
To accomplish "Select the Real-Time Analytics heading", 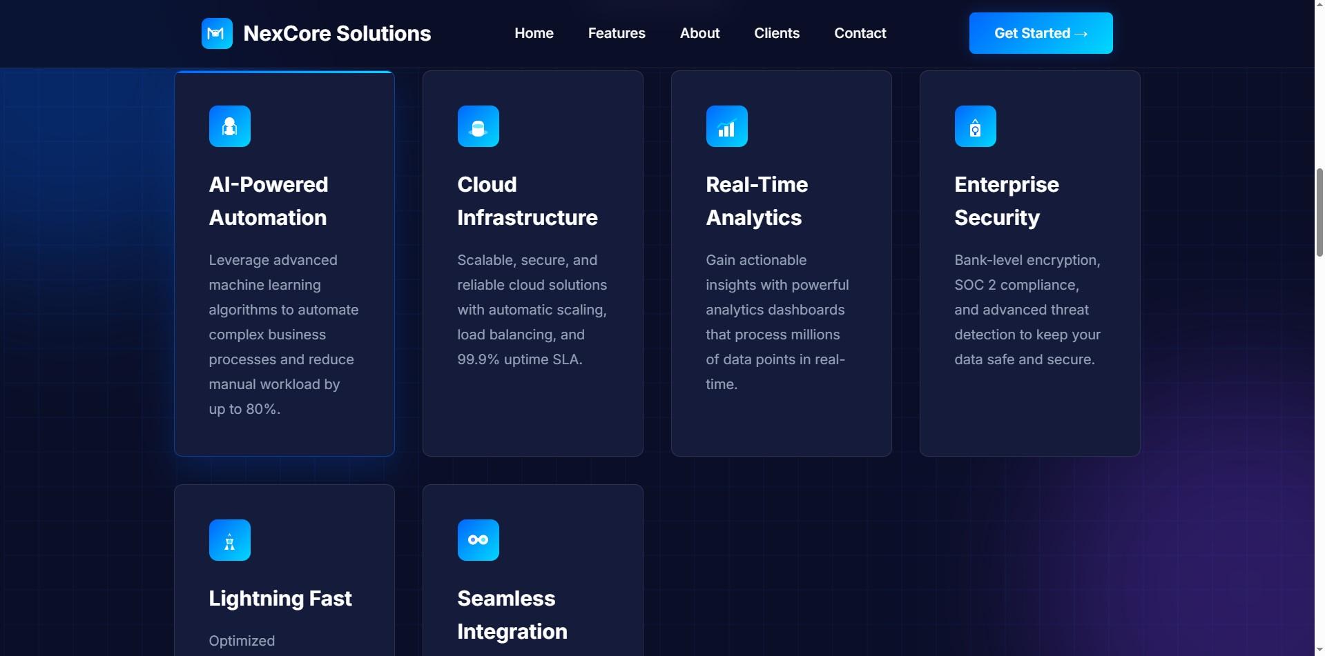I will point(757,201).
